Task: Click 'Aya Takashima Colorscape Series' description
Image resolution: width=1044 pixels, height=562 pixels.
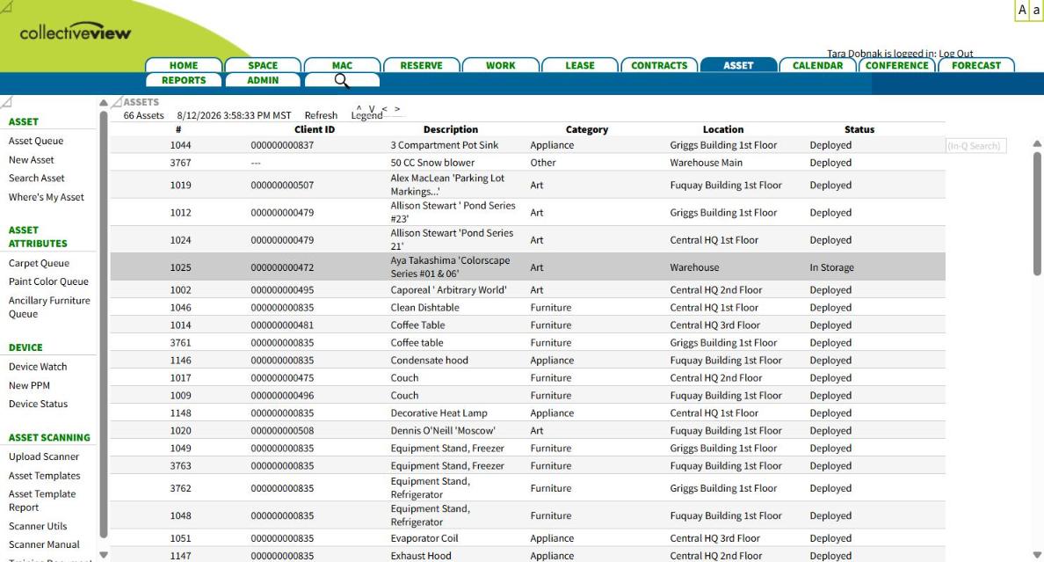Action: click(x=450, y=266)
